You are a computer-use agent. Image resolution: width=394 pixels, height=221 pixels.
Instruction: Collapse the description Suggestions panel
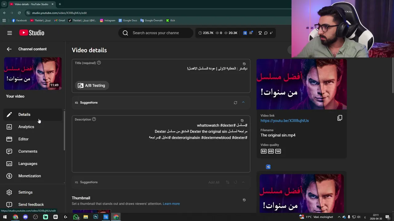pos(243,182)
